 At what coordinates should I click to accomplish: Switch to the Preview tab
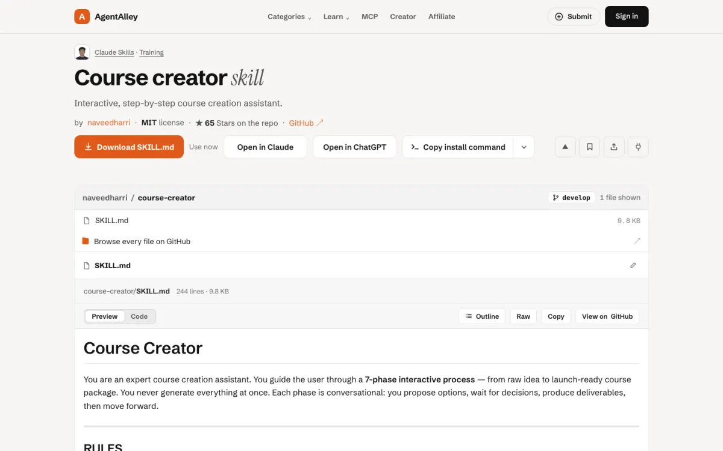coord(105,316)
